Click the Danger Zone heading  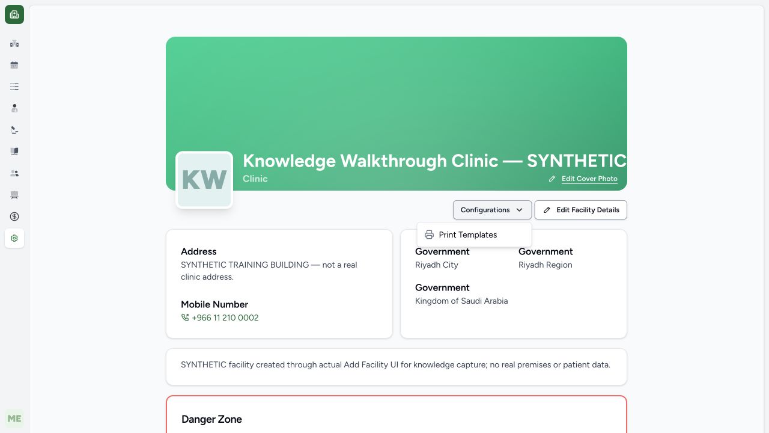tap(211, 419)
